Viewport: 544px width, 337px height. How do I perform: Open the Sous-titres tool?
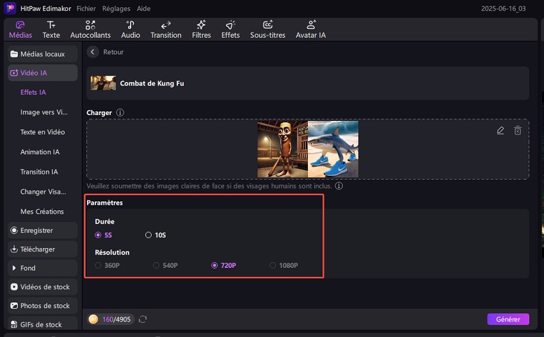point(268,29)
